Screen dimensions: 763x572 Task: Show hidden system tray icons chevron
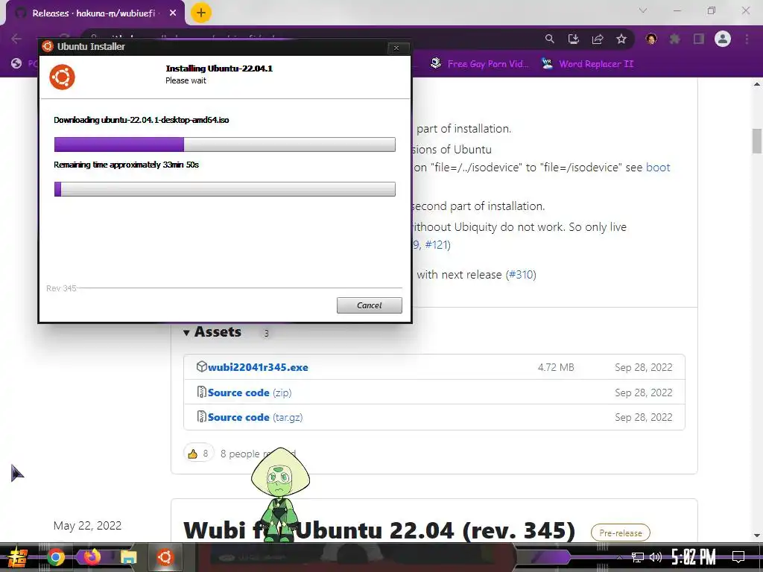pos(619,557)
